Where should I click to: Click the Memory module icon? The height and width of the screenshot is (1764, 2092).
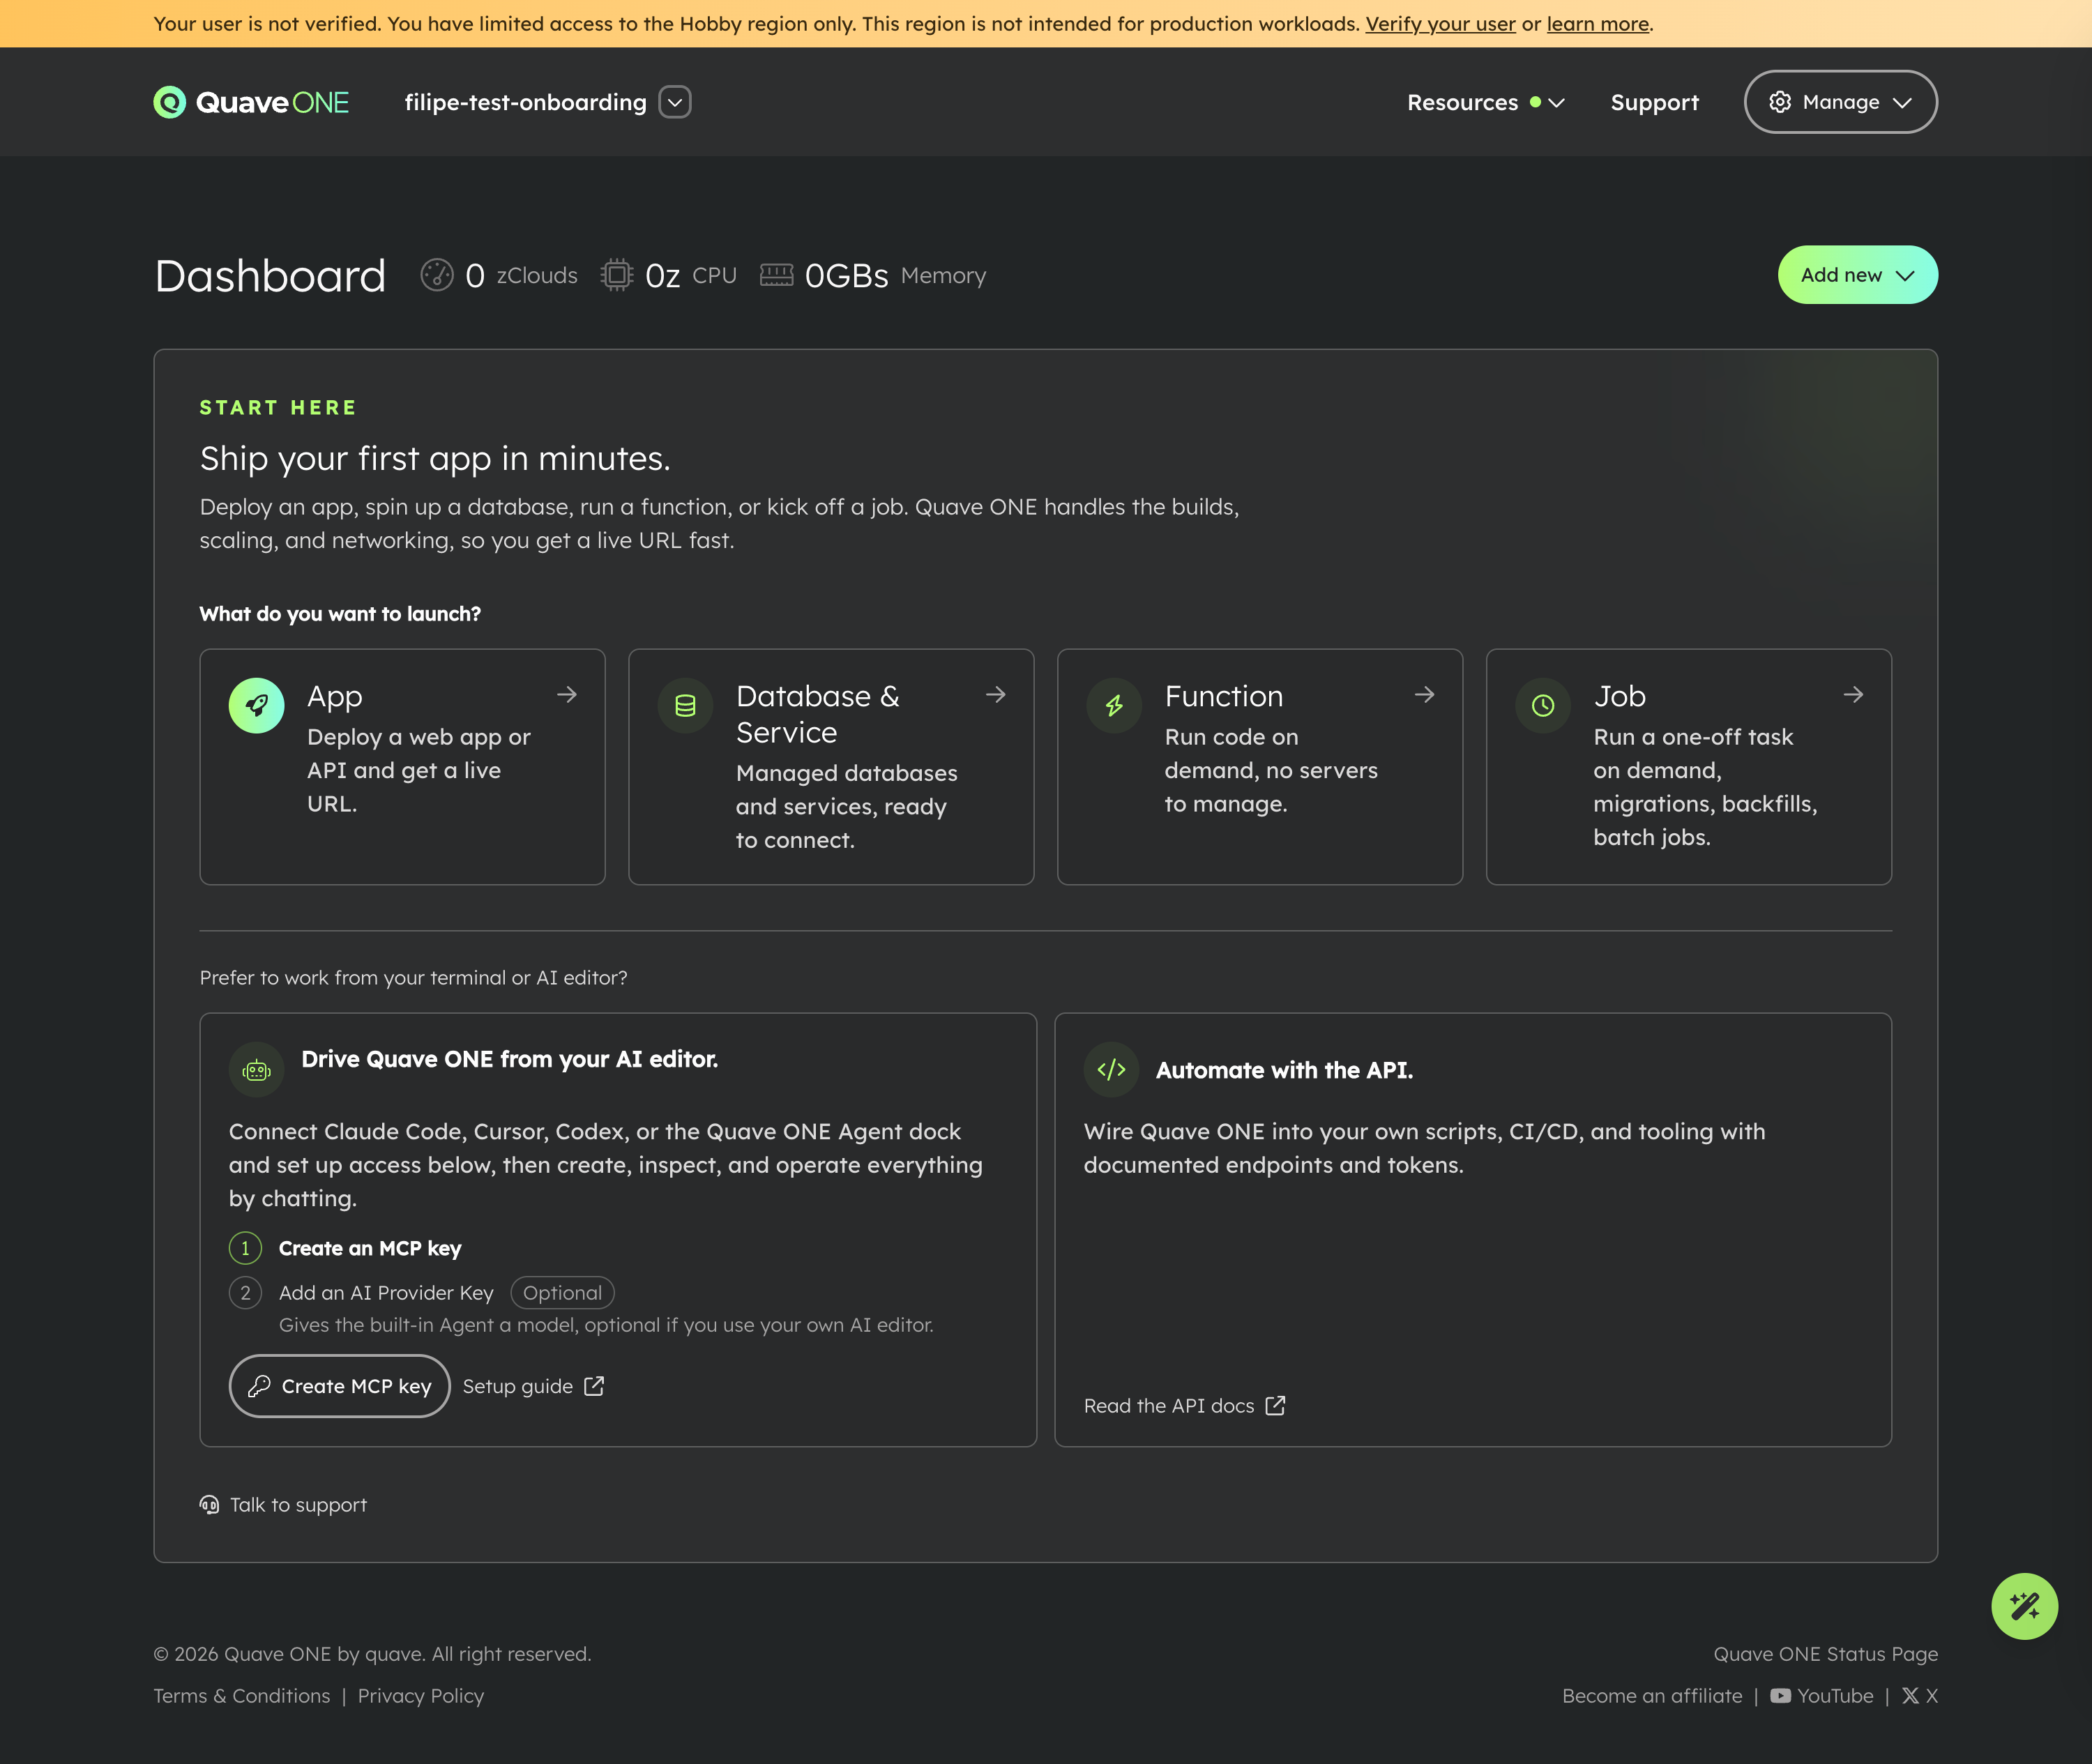tap(776, 275)
